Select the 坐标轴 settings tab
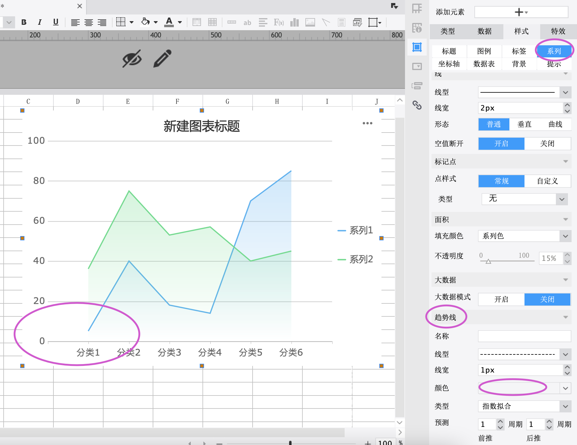This screenshot has width=577, height=445. 449,64
